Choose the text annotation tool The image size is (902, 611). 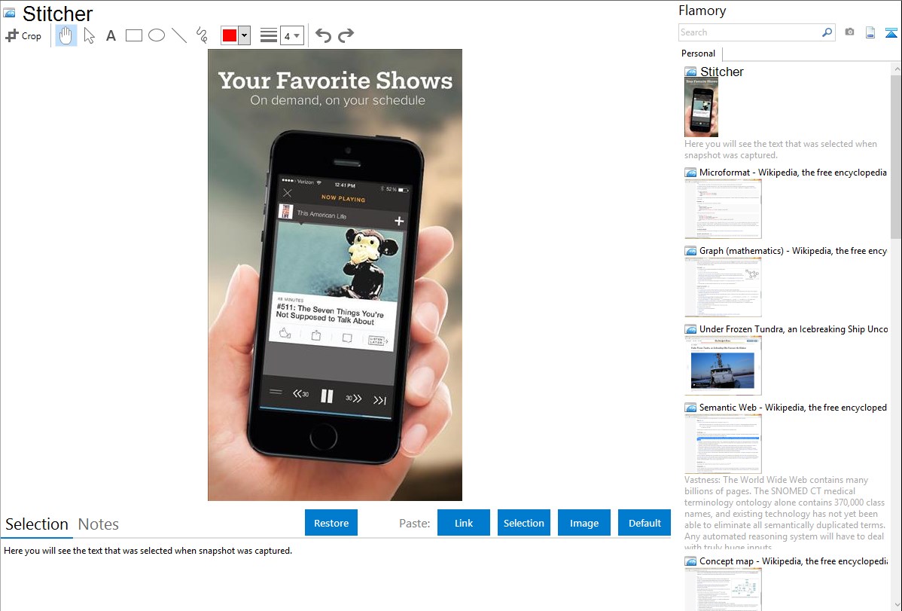coord(111,35)
